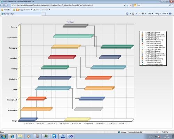Click the Refresh icon beside the address bar
The image size is (174, 139).
point(127,5)
